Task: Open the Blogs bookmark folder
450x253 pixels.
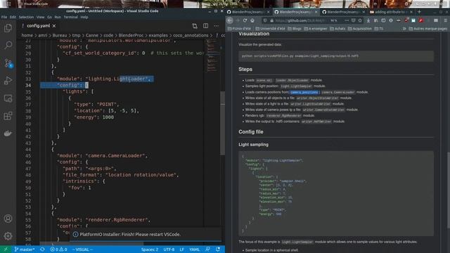Action: coord(295,29)
